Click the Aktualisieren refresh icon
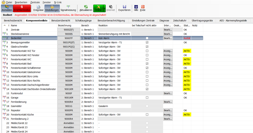 85,8
